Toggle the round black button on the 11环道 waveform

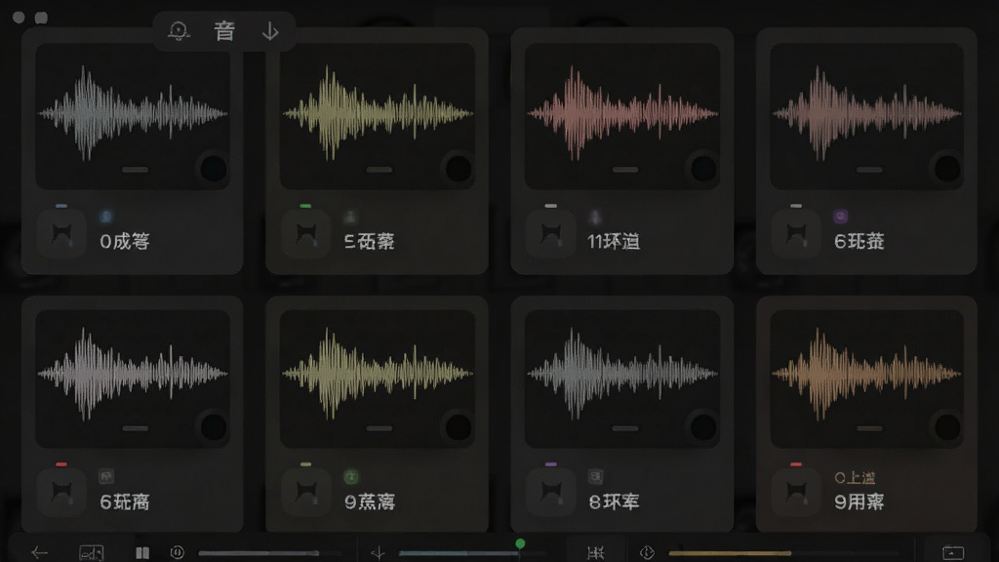(x=703, y=169)
